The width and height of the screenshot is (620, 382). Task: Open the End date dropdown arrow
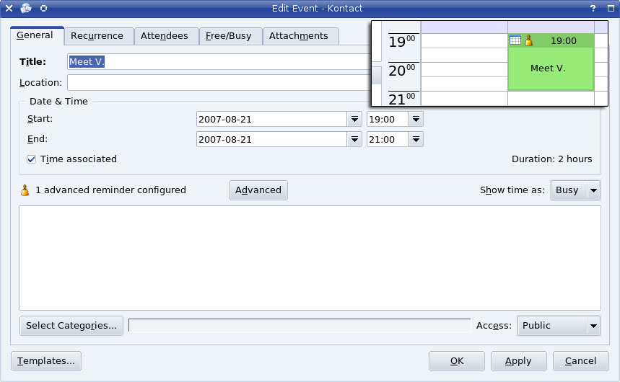[354, 139]
